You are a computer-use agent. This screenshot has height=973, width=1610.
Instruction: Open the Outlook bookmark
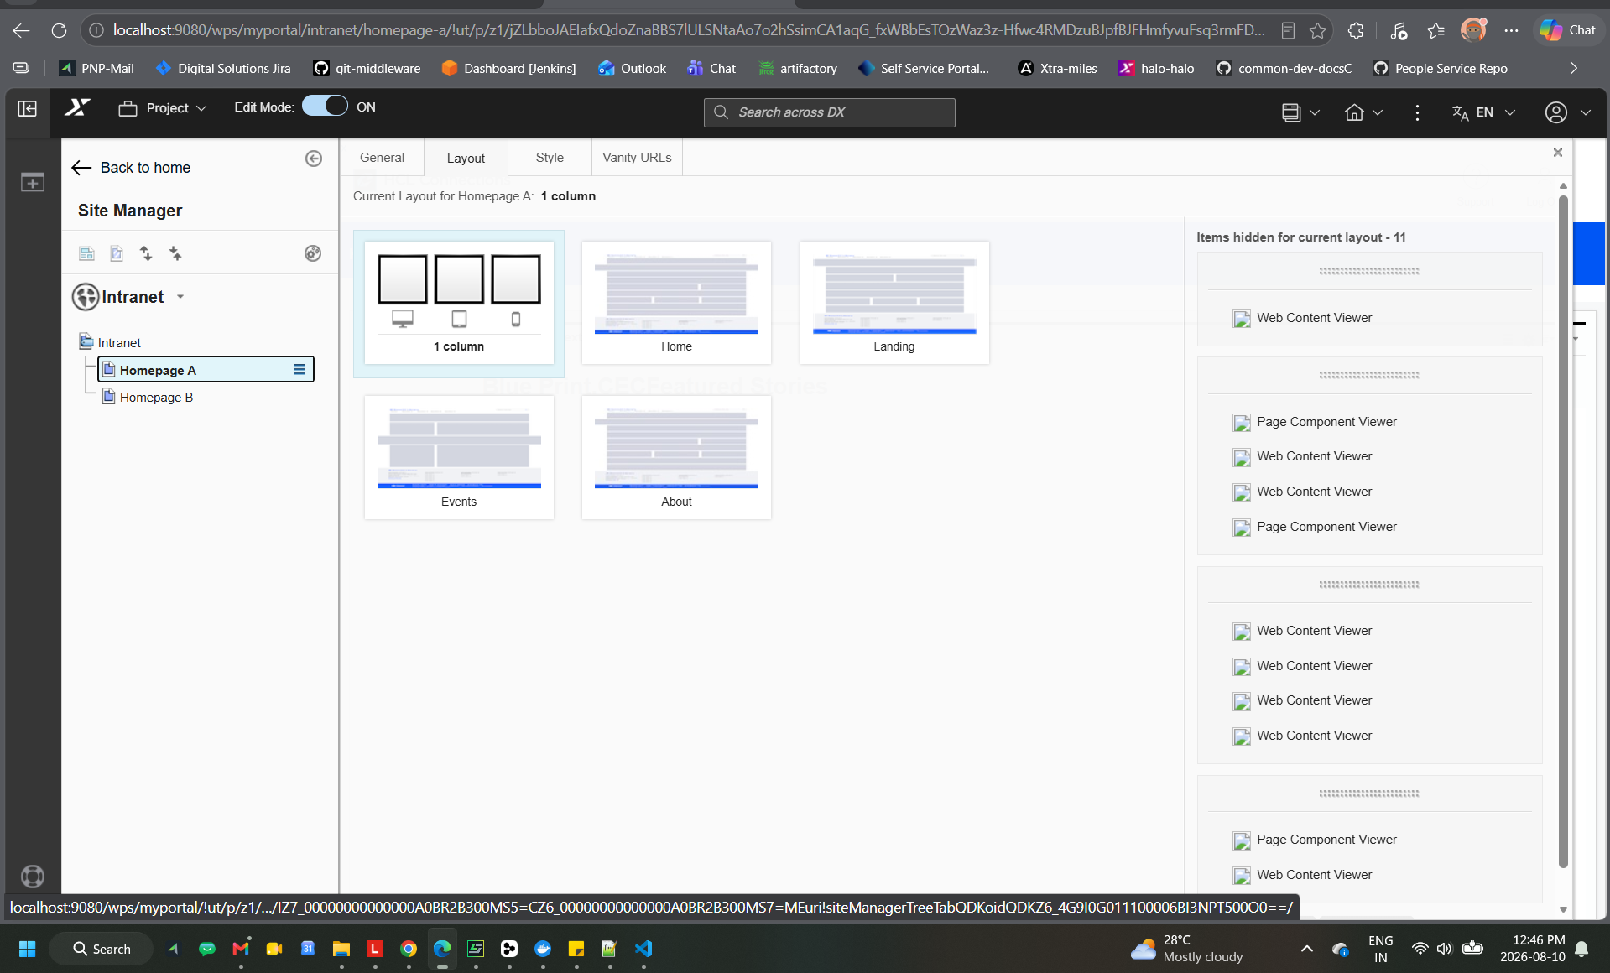[x=632, y=68]
